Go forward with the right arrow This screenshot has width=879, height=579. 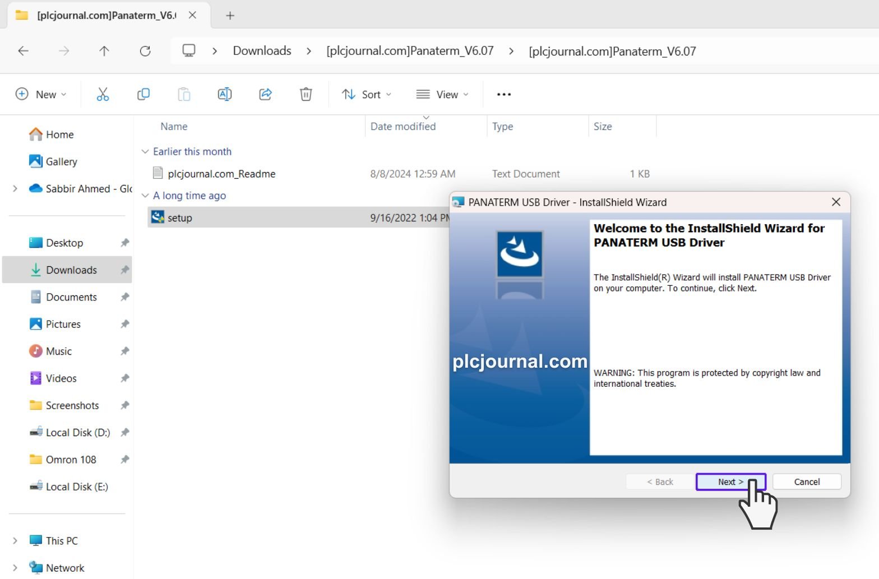64,51
